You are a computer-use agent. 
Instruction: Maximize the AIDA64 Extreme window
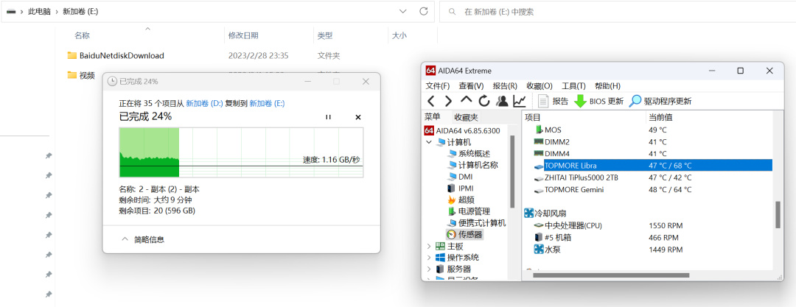point(740,71)
